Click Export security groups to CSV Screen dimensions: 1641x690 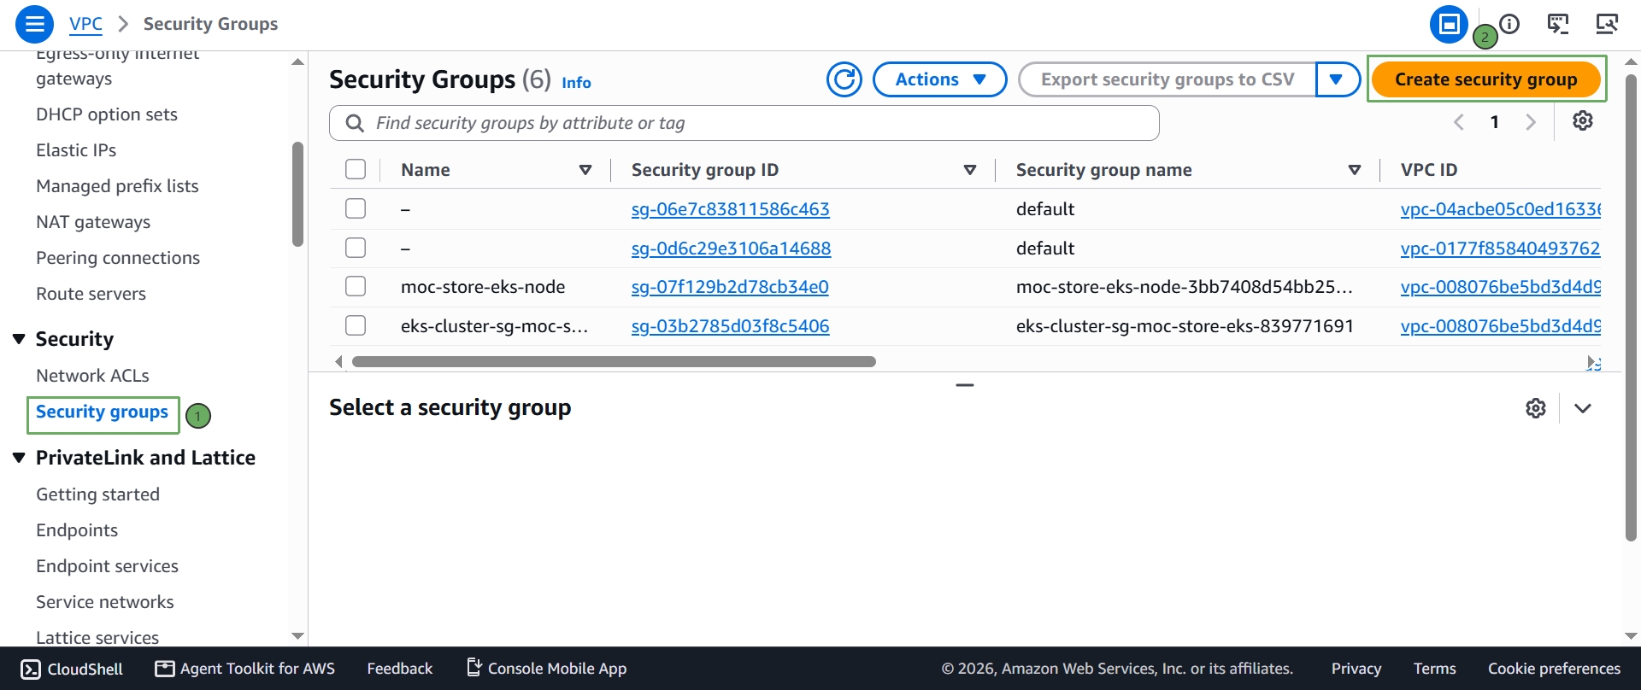click(x=1168, y=79)
